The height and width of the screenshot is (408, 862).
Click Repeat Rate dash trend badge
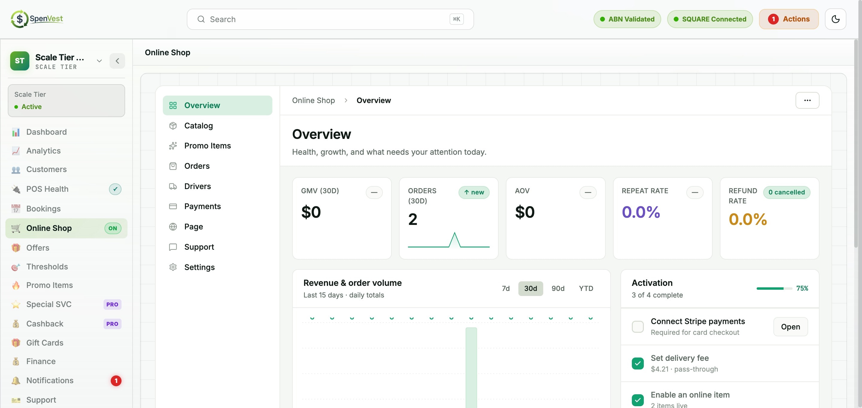(x=694, y=192)
